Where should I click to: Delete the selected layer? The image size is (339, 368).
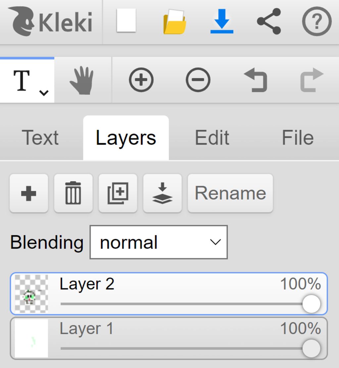(73, 193)
